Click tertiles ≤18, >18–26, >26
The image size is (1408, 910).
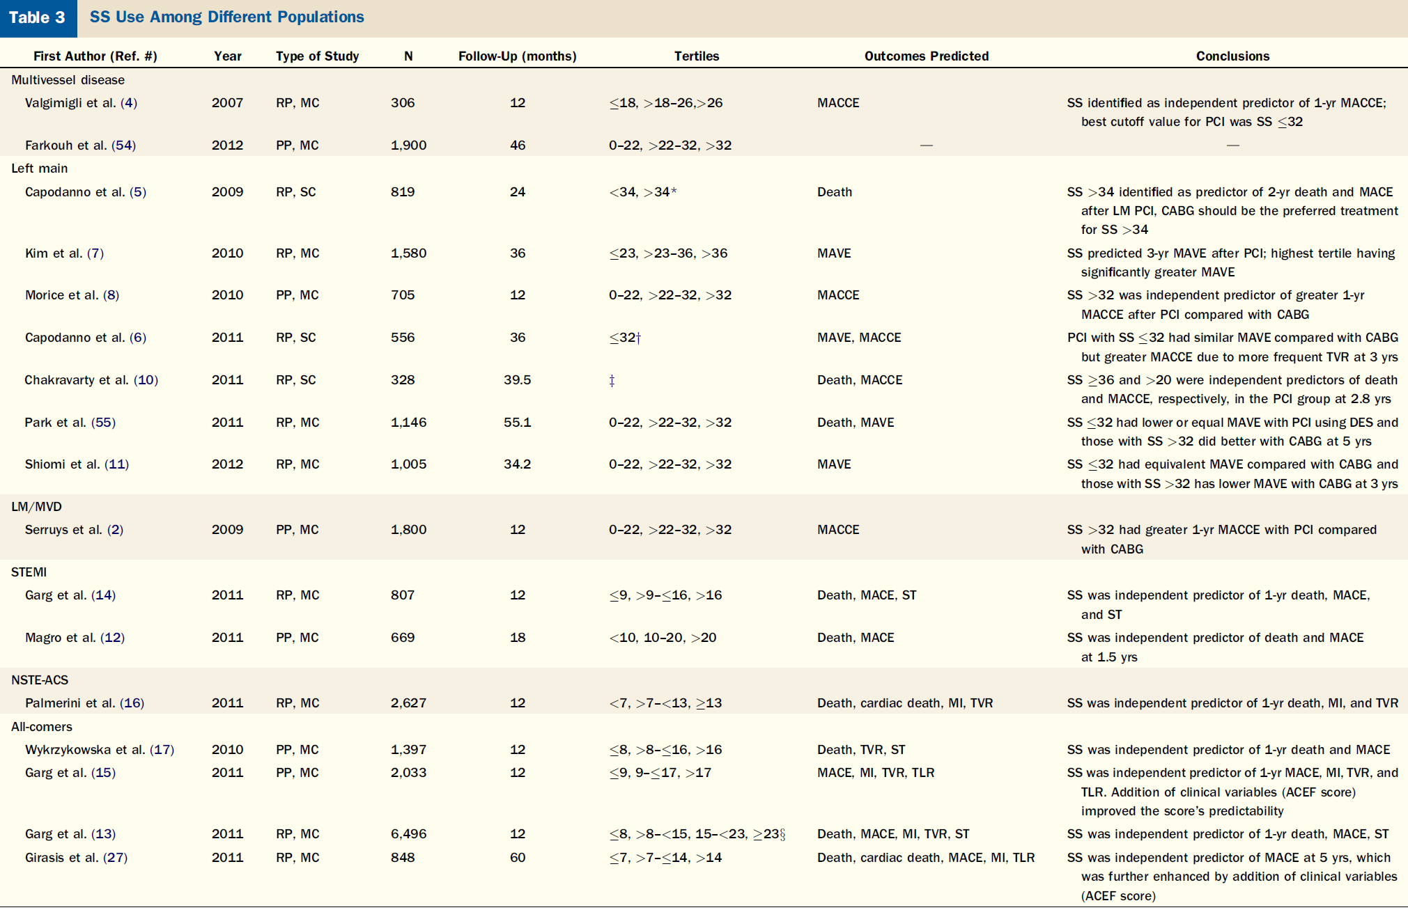click(666, 103)
